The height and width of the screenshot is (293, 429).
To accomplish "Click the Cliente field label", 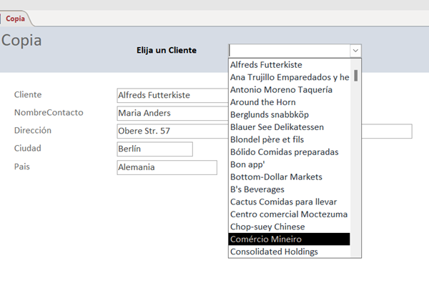I will point(28,94).
